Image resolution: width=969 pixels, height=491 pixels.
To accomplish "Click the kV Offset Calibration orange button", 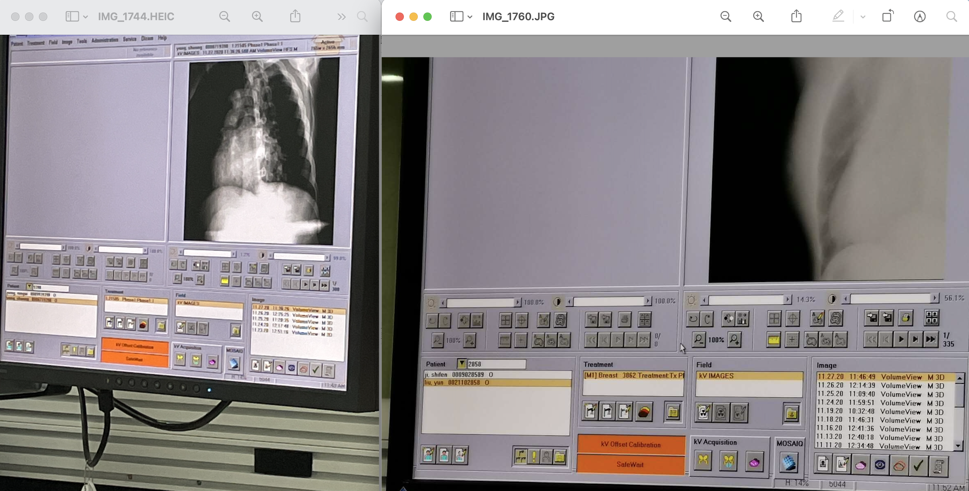I will pyautogui.click(x=630, y=444).
